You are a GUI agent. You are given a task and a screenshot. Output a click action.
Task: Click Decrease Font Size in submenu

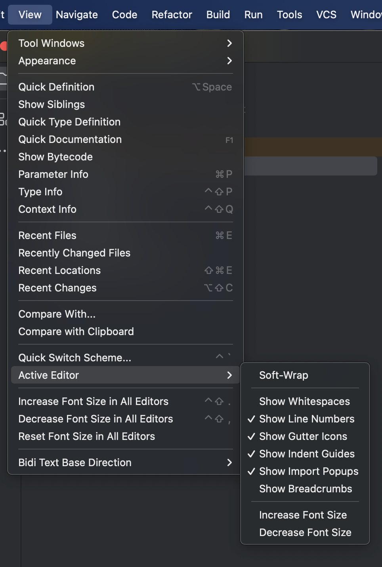click(305, 532)
